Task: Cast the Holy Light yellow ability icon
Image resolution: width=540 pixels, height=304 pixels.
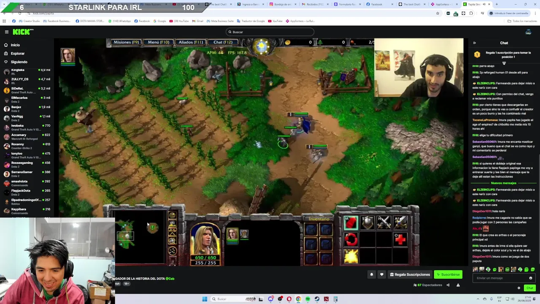Action: click(x=351, y=256)
